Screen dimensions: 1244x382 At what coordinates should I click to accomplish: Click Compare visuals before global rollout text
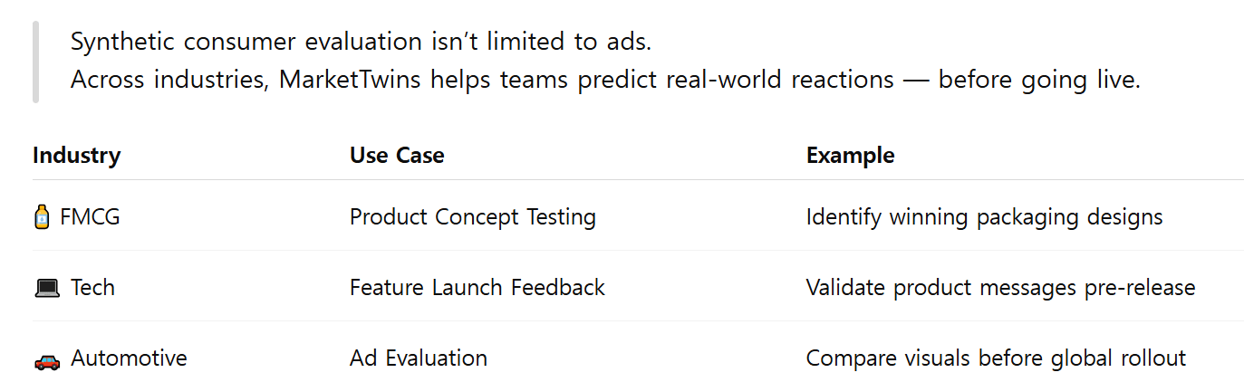[996, 358]
